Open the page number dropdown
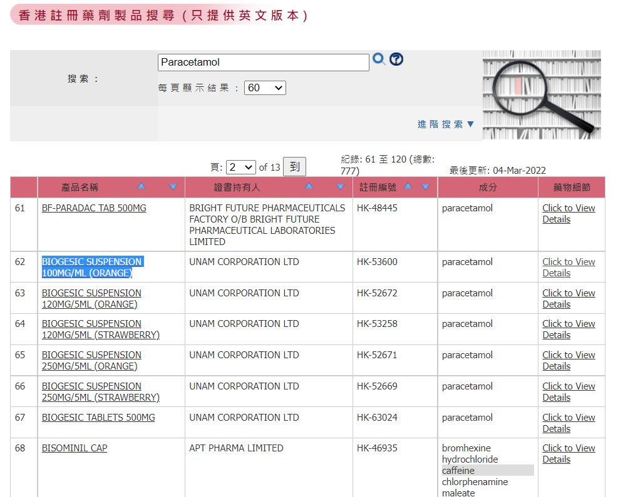The width and height of the screenshot is (623, 497). pyautogui.click(x=241, y=168)
